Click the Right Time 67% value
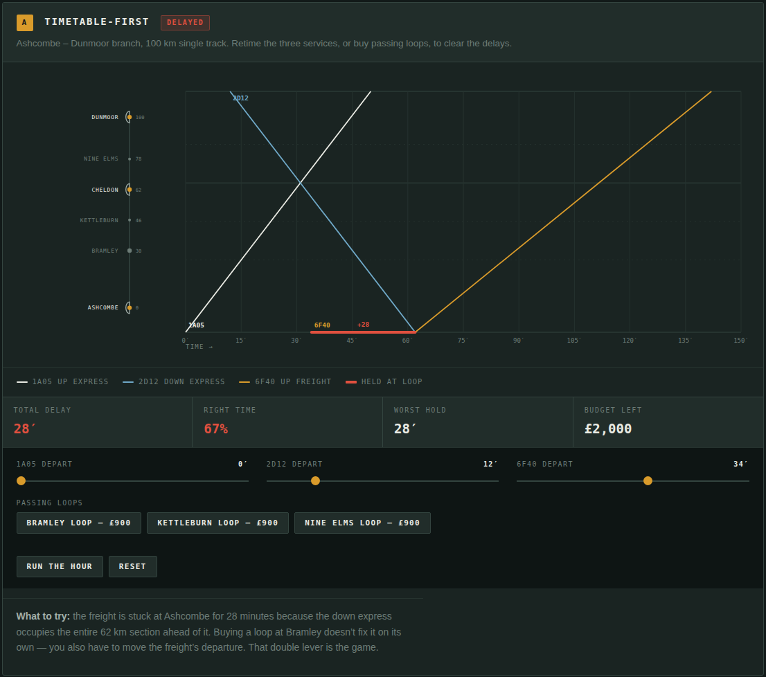Screen dimensions: 766x677 [215, 428]
